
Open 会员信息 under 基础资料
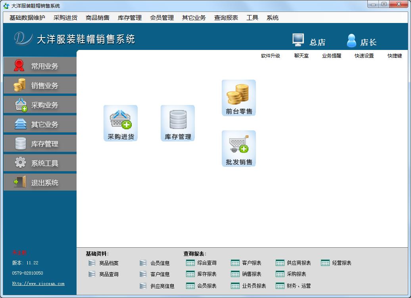[155, 263]
